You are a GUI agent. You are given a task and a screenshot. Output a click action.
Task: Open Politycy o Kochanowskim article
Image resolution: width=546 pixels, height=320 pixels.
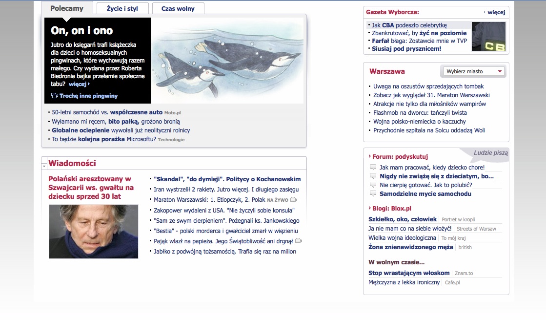(x=227, y=179)
